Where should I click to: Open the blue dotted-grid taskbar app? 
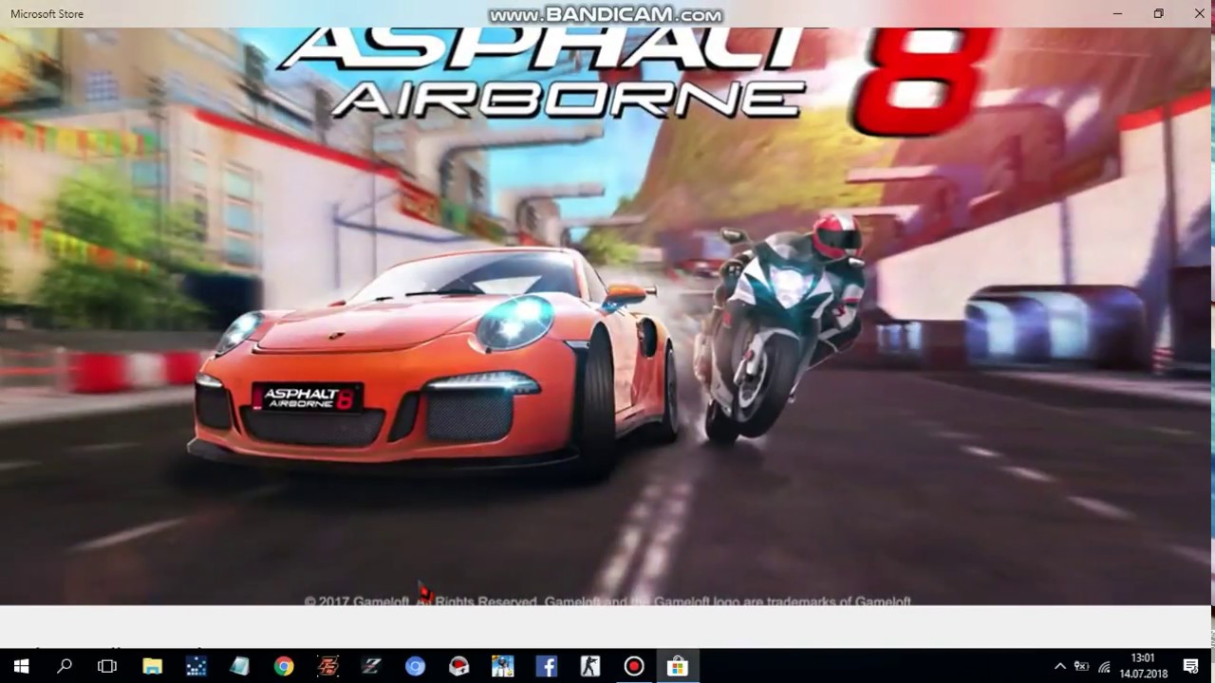[x=196, y=667]
